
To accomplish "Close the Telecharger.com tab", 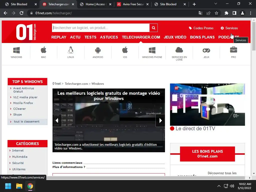I will [73, 4].
